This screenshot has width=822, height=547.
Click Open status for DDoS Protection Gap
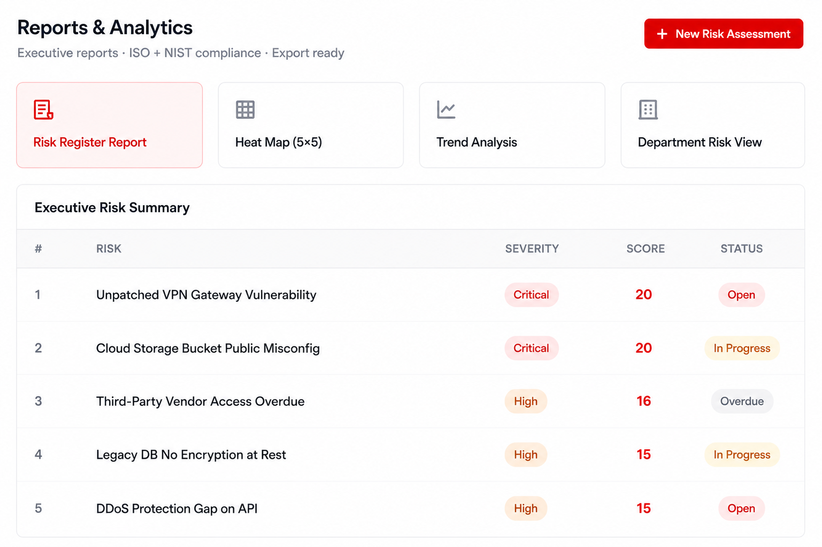point(742,509)
